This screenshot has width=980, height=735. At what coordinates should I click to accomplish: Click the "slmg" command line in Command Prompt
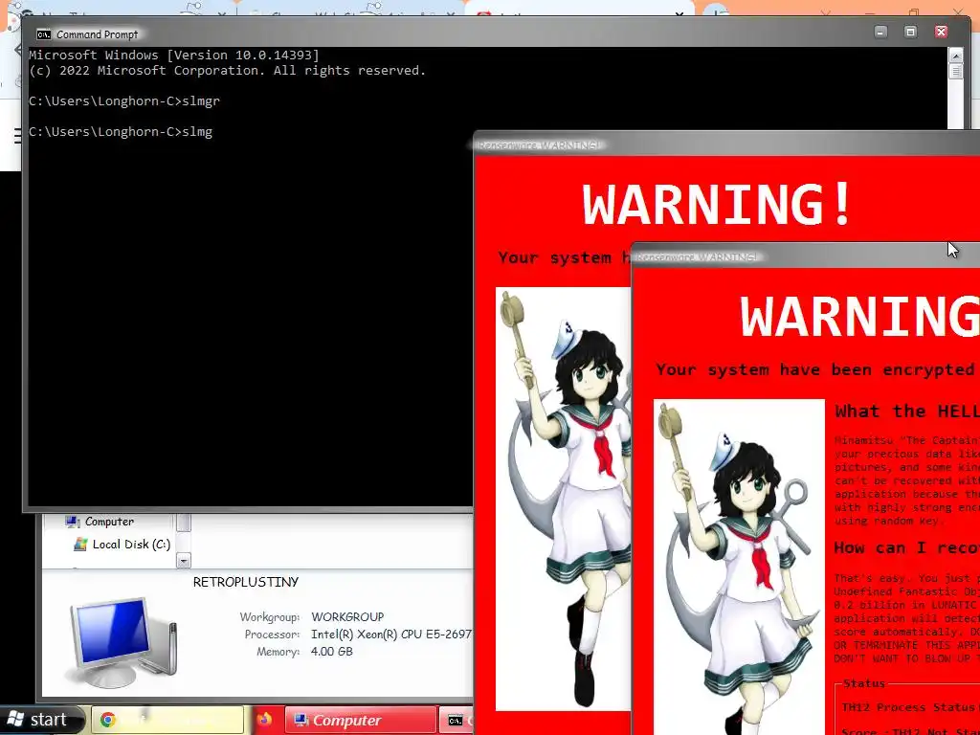(x=121, y=132)
